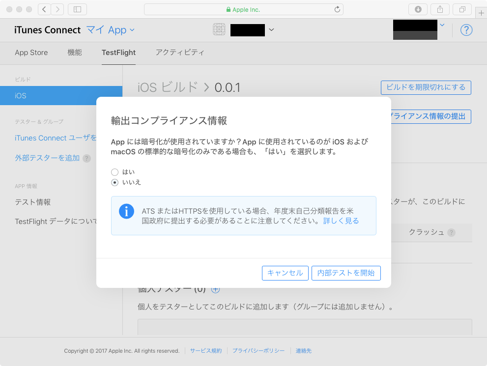Switch to the App Store tab
Image resolution: width=487 pixels, height=366 pixels.
coord(31,53)
